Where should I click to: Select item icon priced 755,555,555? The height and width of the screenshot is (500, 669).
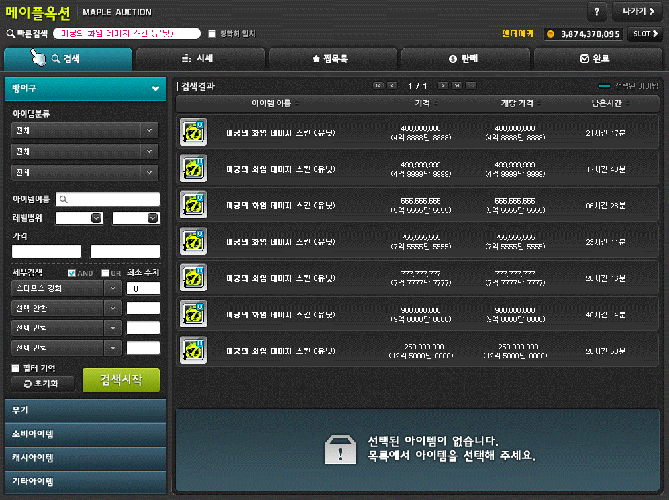coord(193,241)
